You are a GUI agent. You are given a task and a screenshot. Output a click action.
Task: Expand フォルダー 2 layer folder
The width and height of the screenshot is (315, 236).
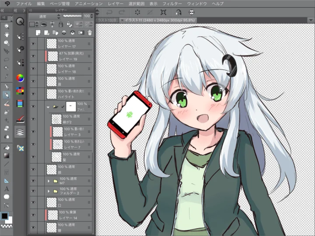pos(49,191)
